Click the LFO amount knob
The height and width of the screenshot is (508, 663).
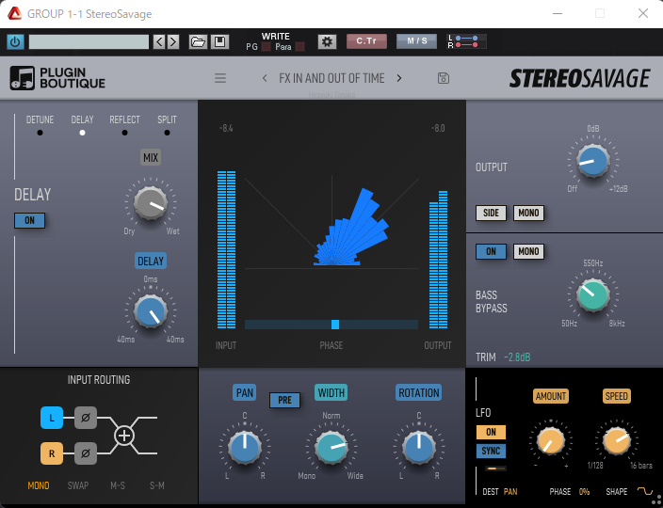pos(550,441)
